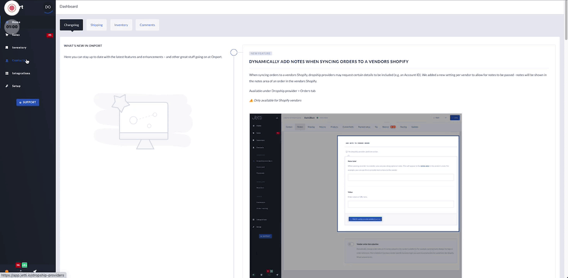Open the Sales cart icon
Viewport: 568px width, 278px height.
click(x=7, y=35)
